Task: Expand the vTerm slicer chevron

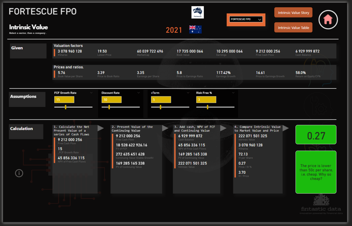Action: coord(188,93)
